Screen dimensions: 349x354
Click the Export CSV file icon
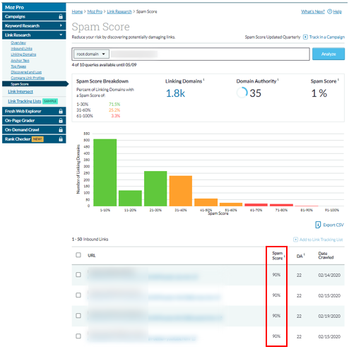coord(318,225)
